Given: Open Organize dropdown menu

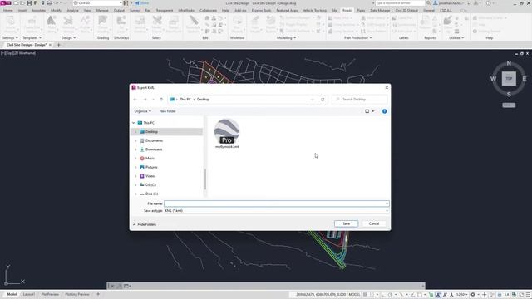Looking at the screenshot, I should [x=142, y=111].
